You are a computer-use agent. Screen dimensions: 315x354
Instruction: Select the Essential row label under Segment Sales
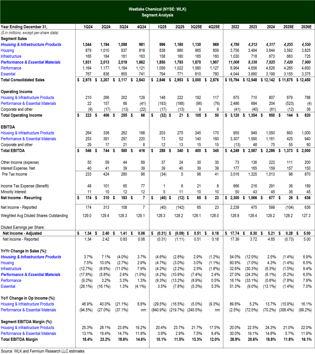pos(8,74)
